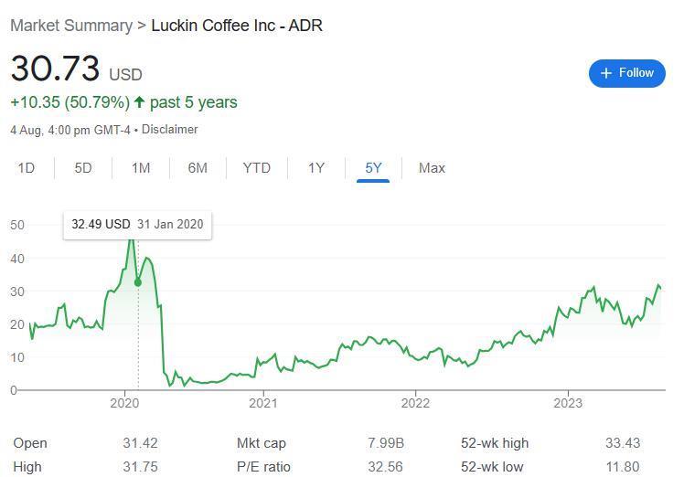Click the green data point on the chart
Image resolution: width=684 pixels, height=477 pixels.
pos(138,282)
